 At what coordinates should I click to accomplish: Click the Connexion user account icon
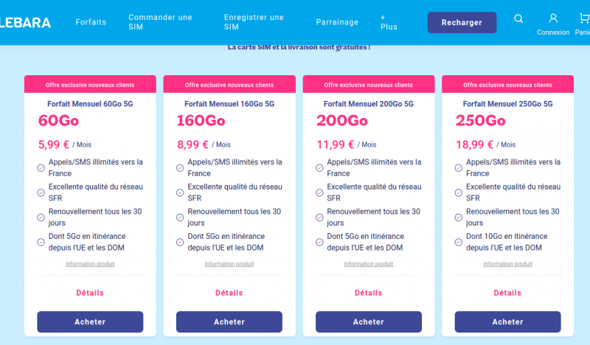pyautogui.click(x=553, y=19)
